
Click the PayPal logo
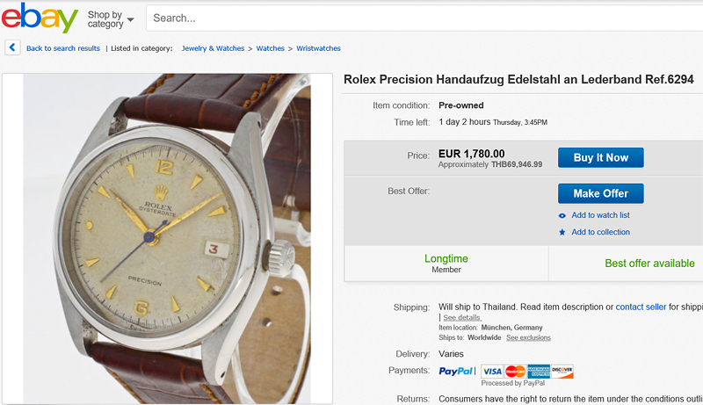coord(456,371)
